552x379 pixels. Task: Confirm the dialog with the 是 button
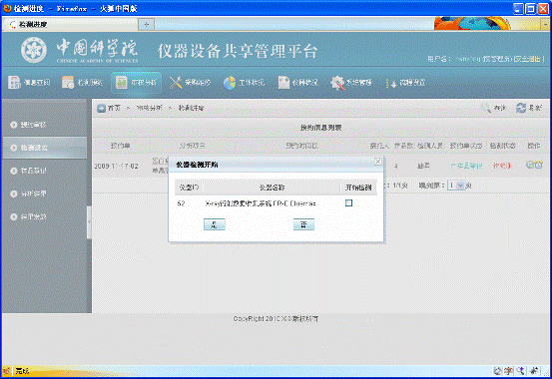[214, 224]
